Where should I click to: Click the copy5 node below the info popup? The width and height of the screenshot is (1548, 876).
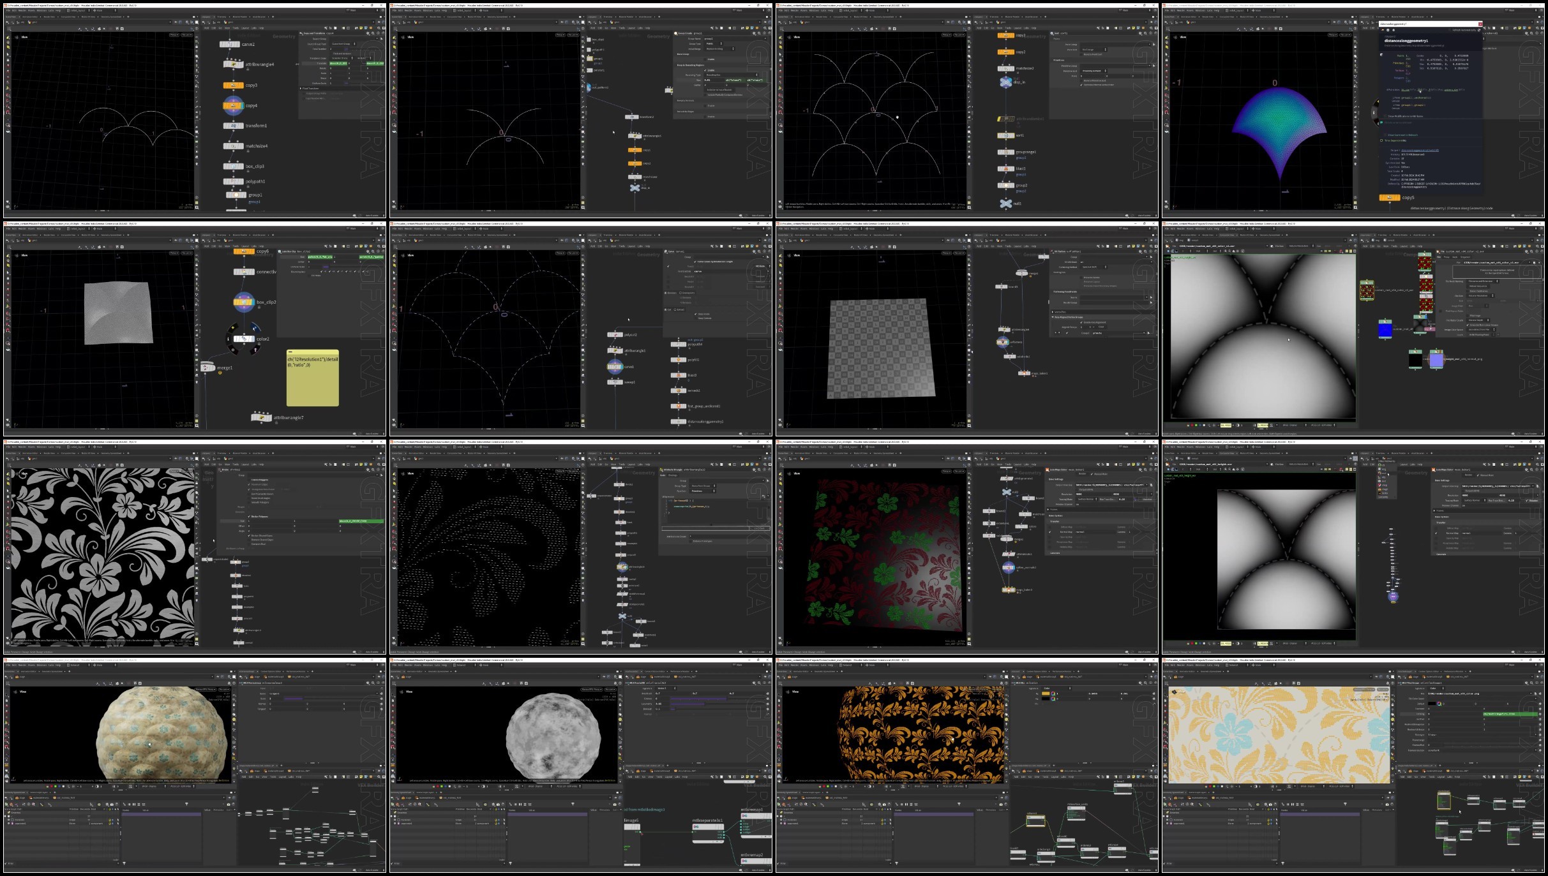[x=1390, y=198]
